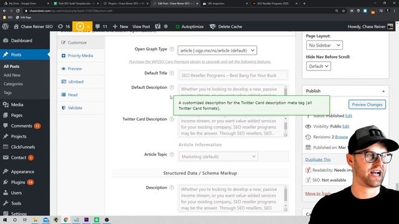The height and width of the screenshot is (224, 399).
Task: Click Delete Cache in admin bar
Action: tap(226, 26)
